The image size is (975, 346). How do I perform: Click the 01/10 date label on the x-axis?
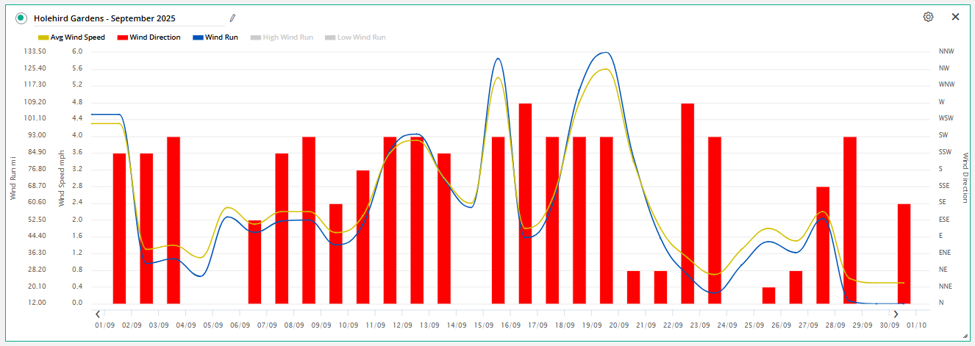pyautogui.click(x=917, y=325)
